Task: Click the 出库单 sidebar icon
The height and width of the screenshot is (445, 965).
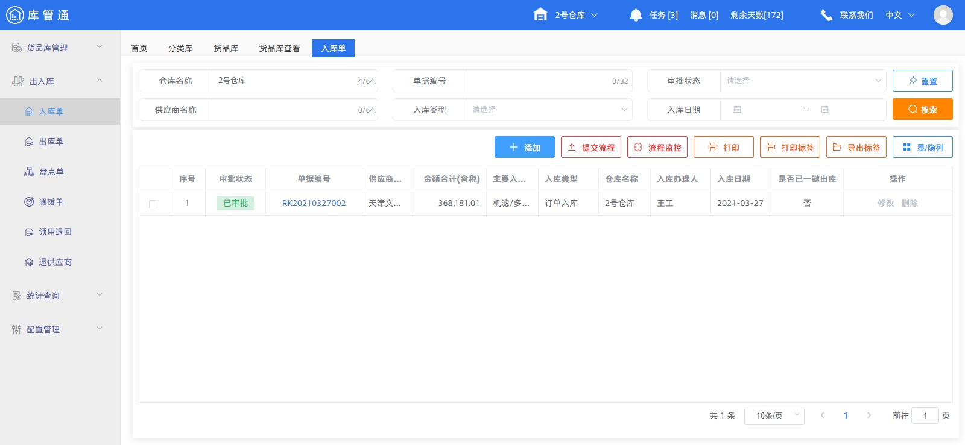Action: [29, 142]
